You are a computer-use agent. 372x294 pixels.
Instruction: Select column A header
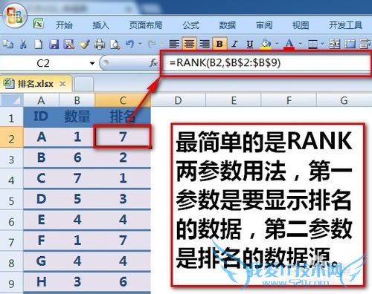(41, 100)
